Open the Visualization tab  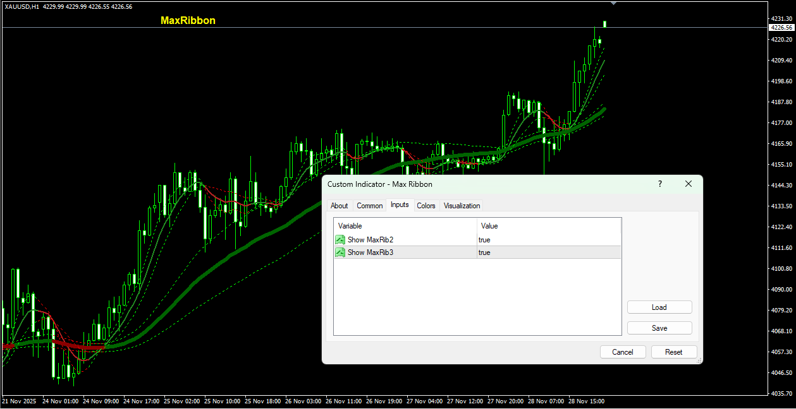[x=462, y=206]
